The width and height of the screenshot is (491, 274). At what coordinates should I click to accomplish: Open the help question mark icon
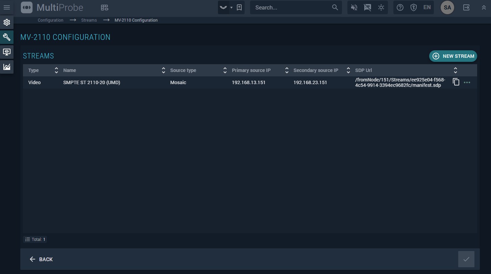pos(400,7)
